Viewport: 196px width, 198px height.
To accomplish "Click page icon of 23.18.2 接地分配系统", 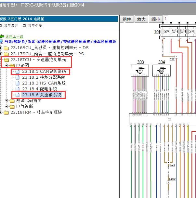I will [x=18, y=77].
